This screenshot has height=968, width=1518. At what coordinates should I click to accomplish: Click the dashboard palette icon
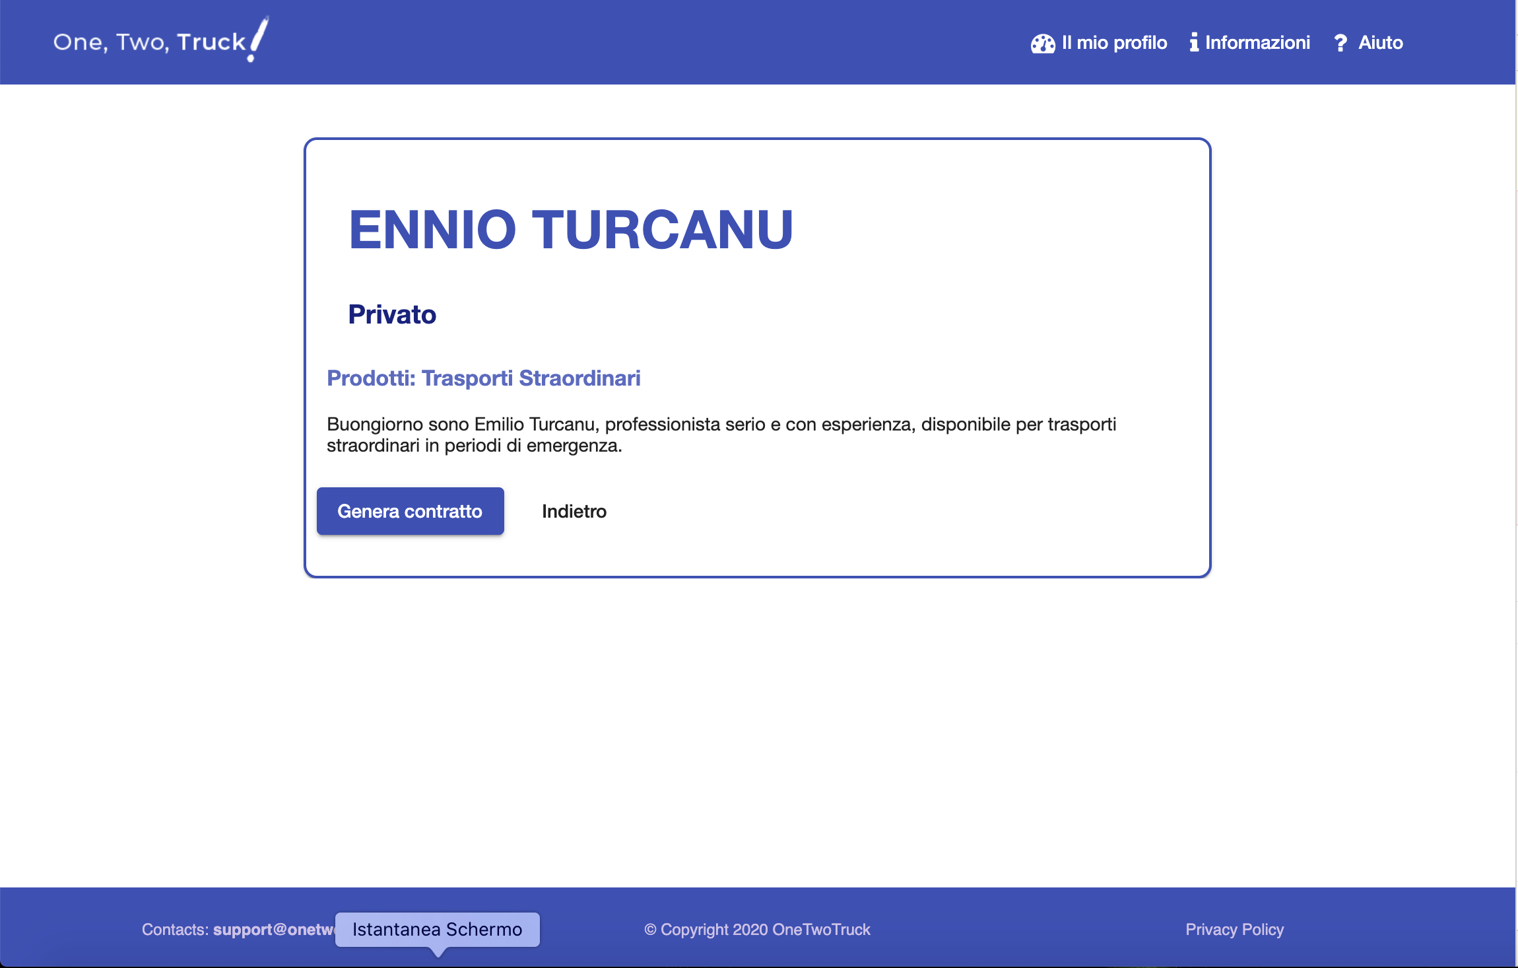point(1043,44)
